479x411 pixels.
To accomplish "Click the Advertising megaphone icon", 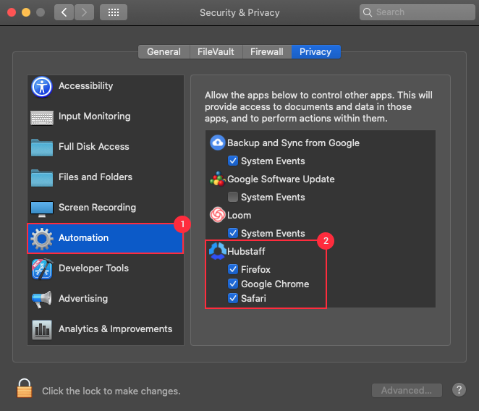I will click(x=42, y=299).
